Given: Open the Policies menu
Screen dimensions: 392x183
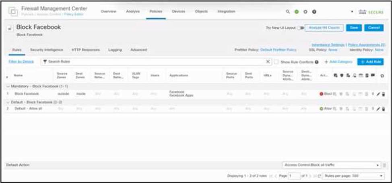Looking at the screenshot, I should point(156,12).
